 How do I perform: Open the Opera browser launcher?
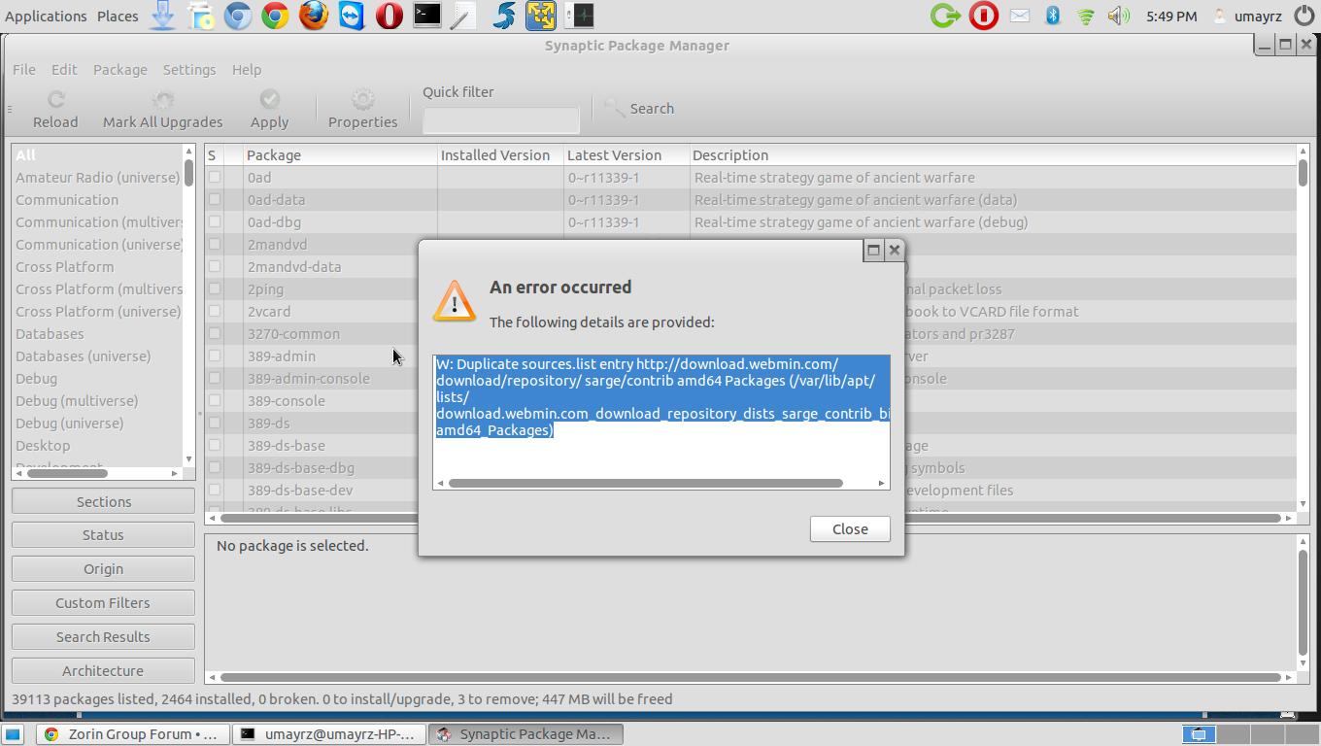point(389,16)
